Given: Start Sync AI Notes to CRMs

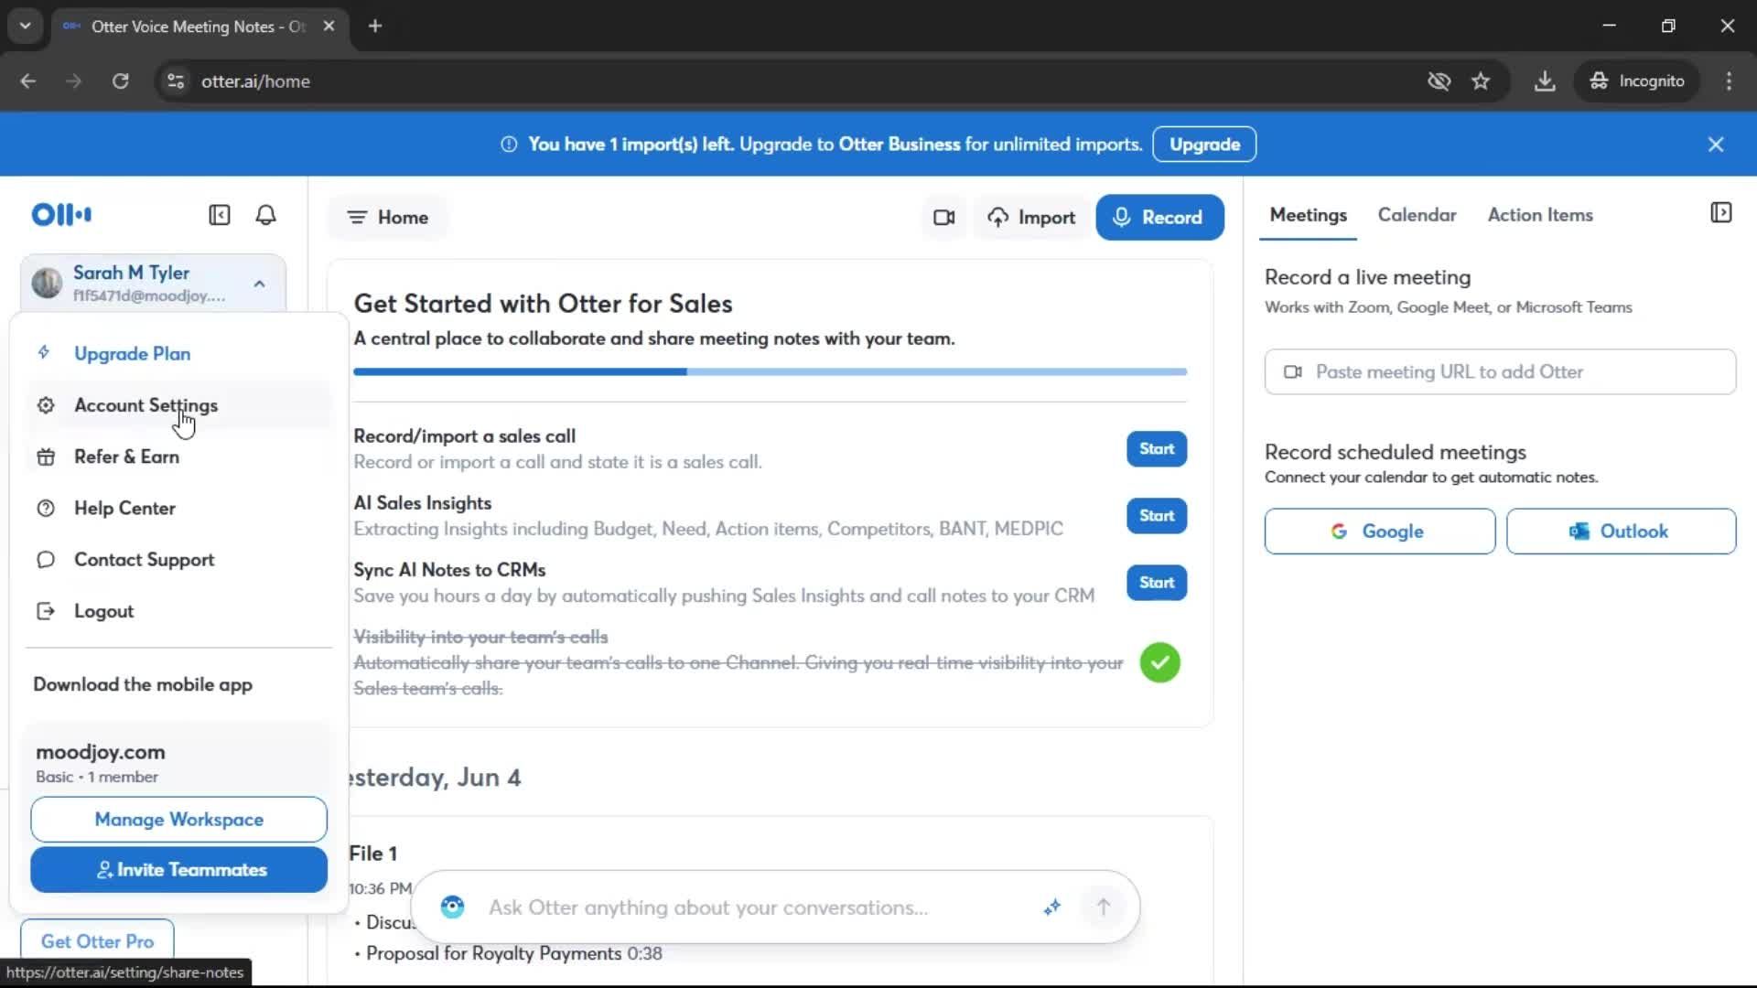Looking at the screenshot, I should (x=1157, y=583).
